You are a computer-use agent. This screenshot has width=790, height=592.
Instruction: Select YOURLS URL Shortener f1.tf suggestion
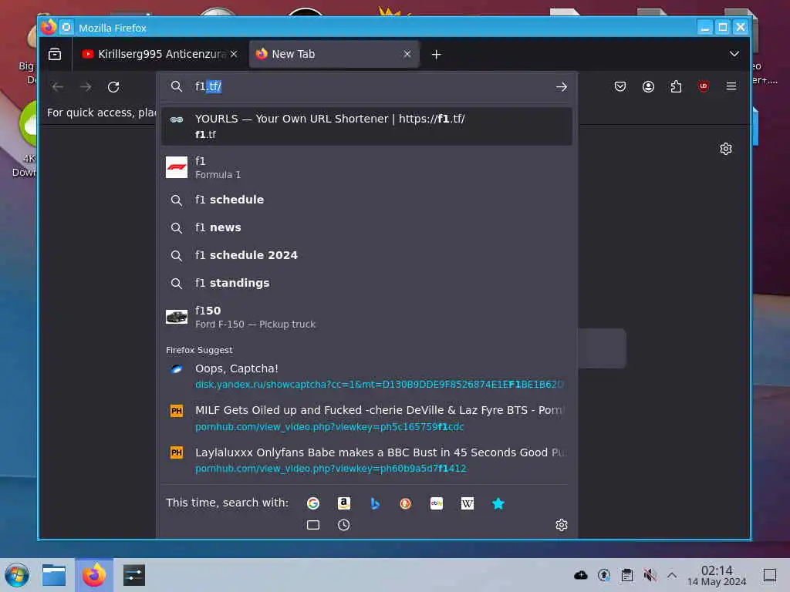tap(366, 126)
